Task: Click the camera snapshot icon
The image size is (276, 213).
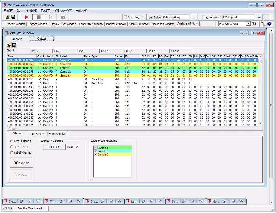Action: click(x=63, y=17)
